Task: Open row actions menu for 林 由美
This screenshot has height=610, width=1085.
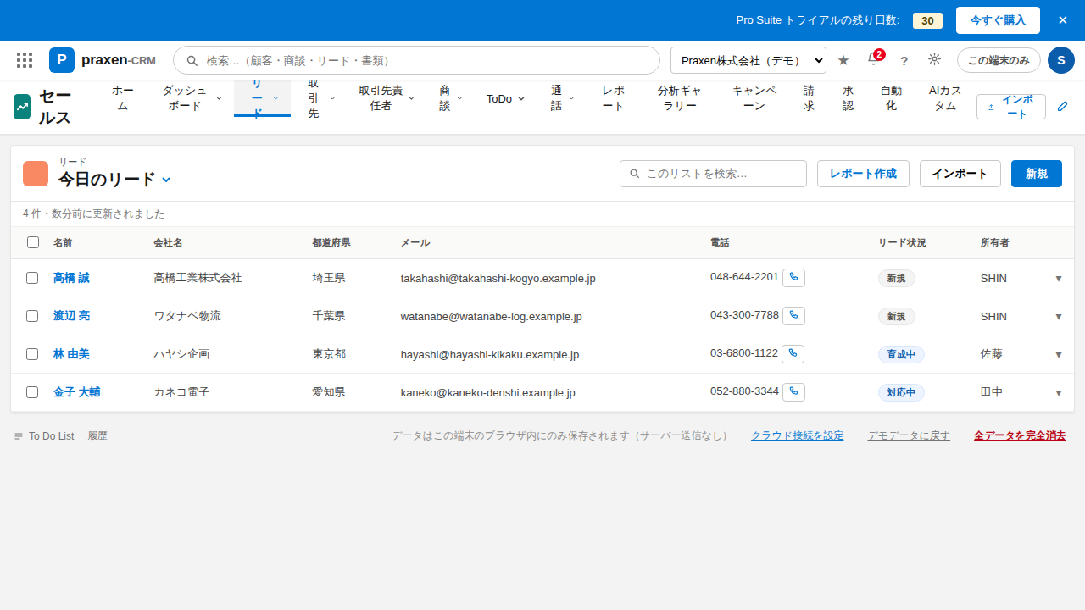Action: [x=1059, y=355]
